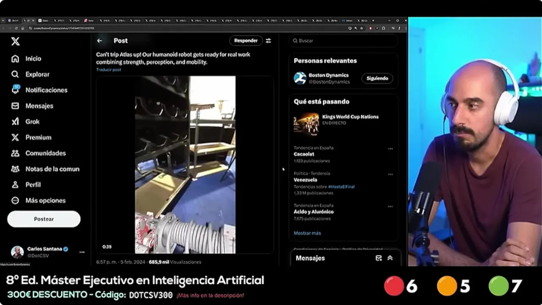Go to Comunidades
The width and height of the screenshot is (542, 305).
pyautogui.click(x=39, y=153)
